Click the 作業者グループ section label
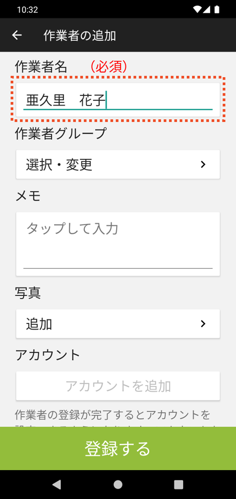This screenshot has width=236, height=499. 60,134
